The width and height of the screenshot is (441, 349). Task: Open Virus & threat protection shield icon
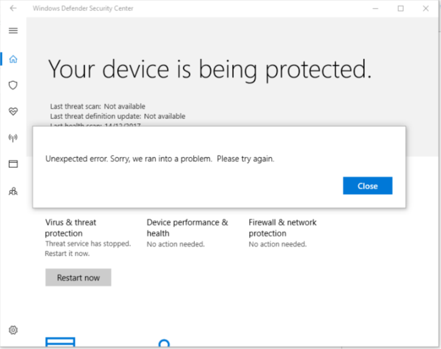click(x=13, y=85)
